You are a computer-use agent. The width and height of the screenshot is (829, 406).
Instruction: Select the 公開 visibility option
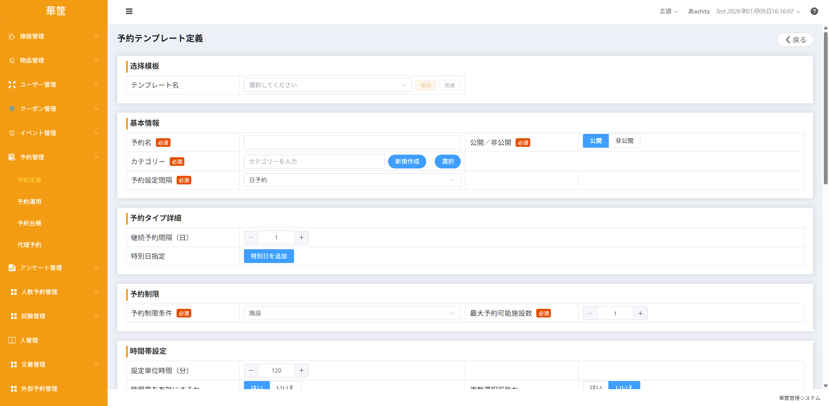point(596,141)
